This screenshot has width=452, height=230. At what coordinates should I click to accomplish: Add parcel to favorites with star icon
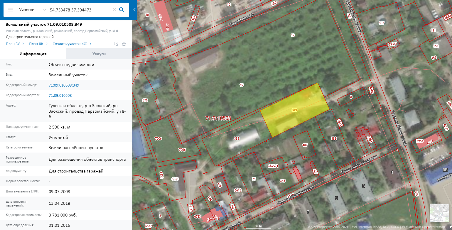[124, 44]
